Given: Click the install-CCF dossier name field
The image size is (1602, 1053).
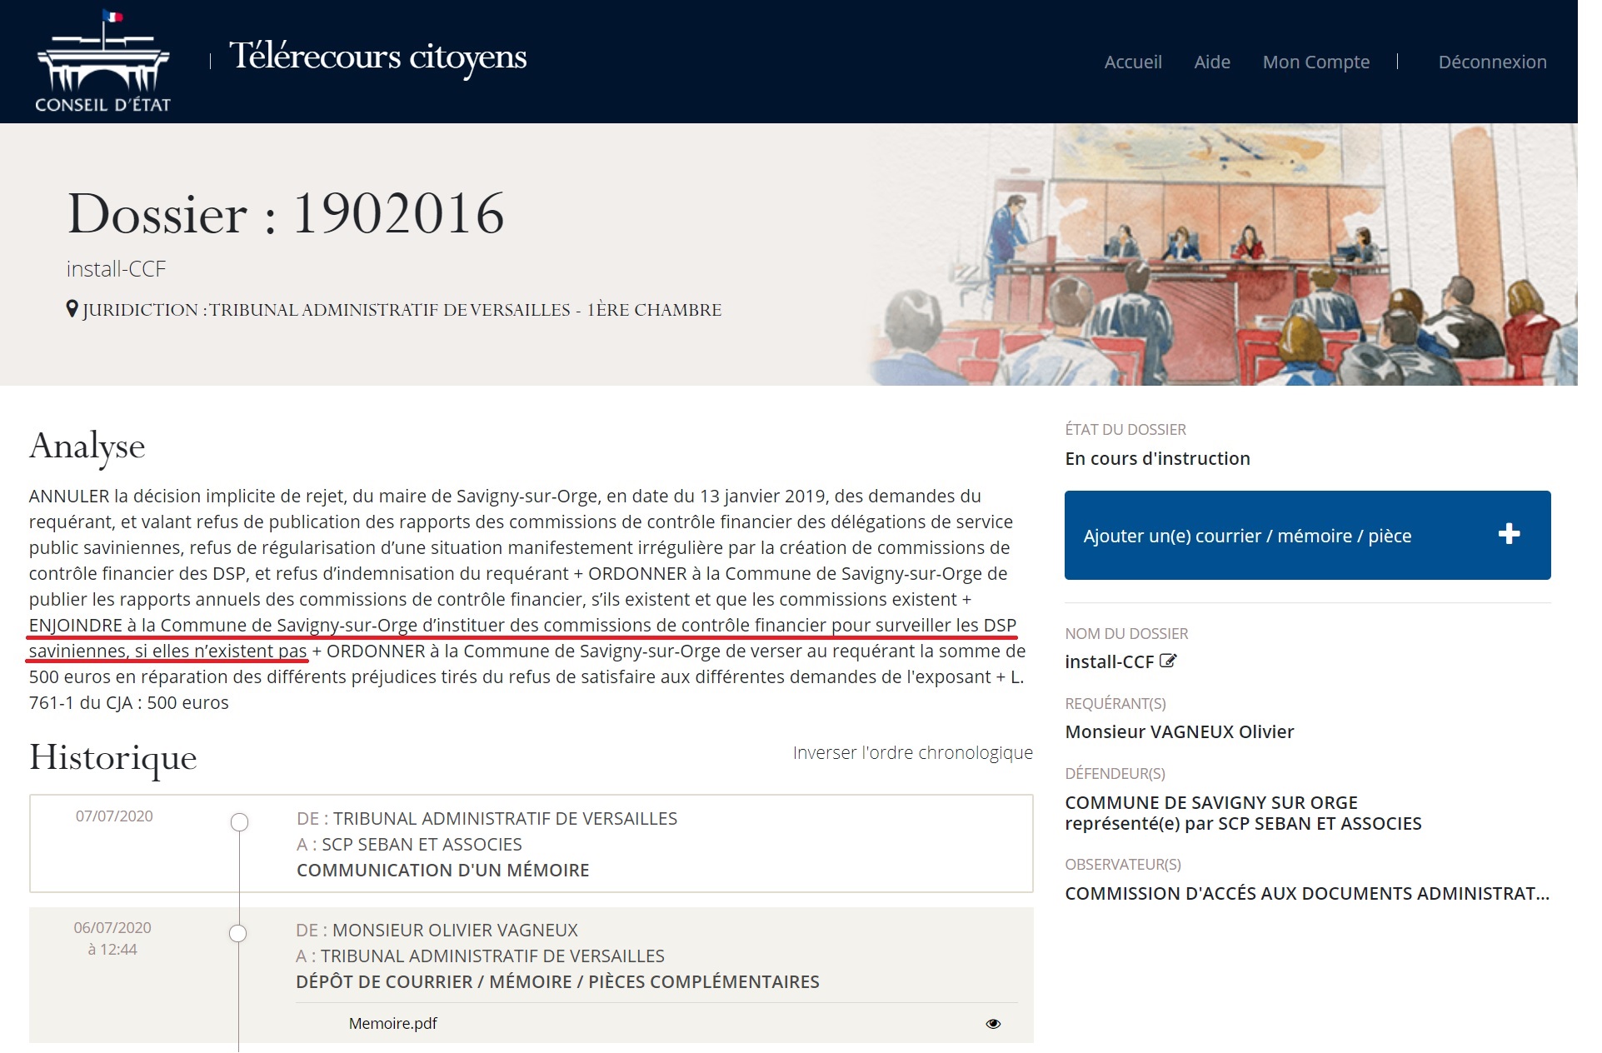Looking at the screenshot, I should (x=1109, y=661).
